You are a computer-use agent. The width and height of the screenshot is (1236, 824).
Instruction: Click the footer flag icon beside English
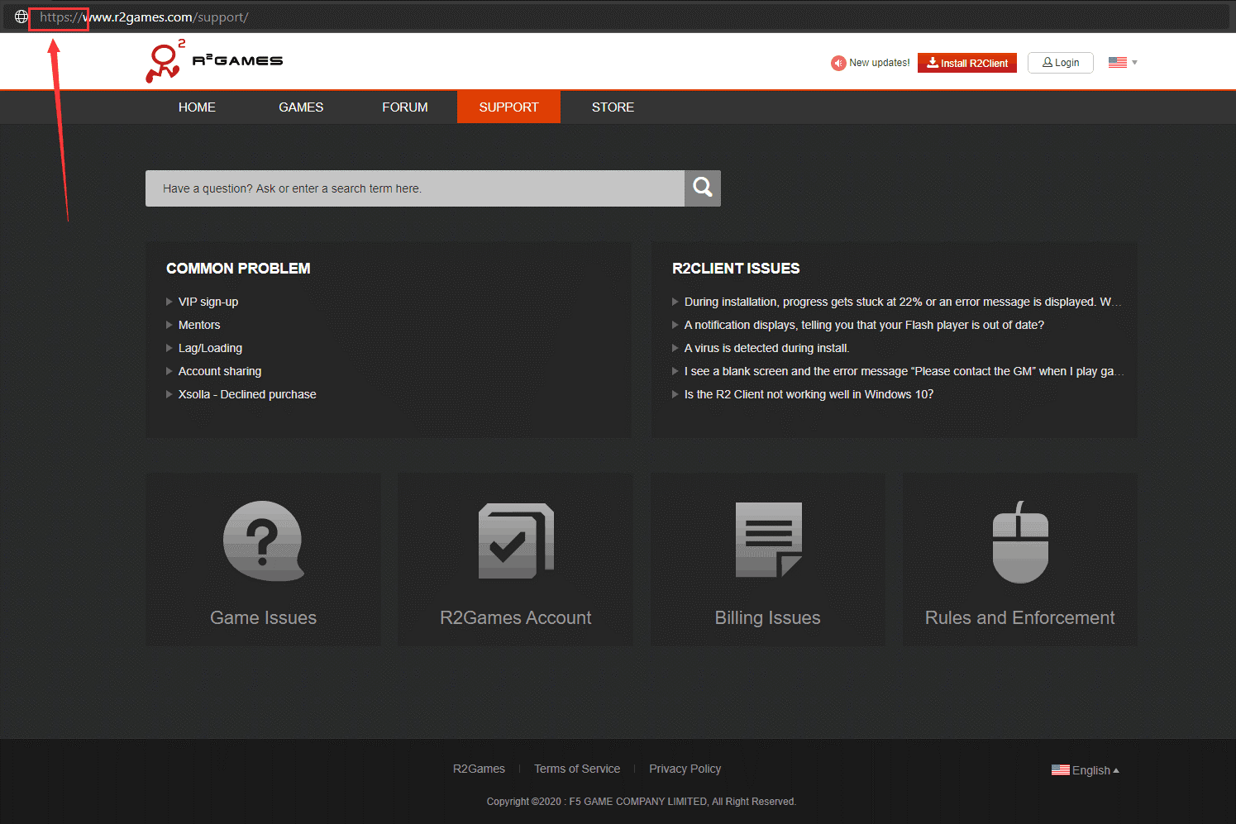tap(1061, 770)
